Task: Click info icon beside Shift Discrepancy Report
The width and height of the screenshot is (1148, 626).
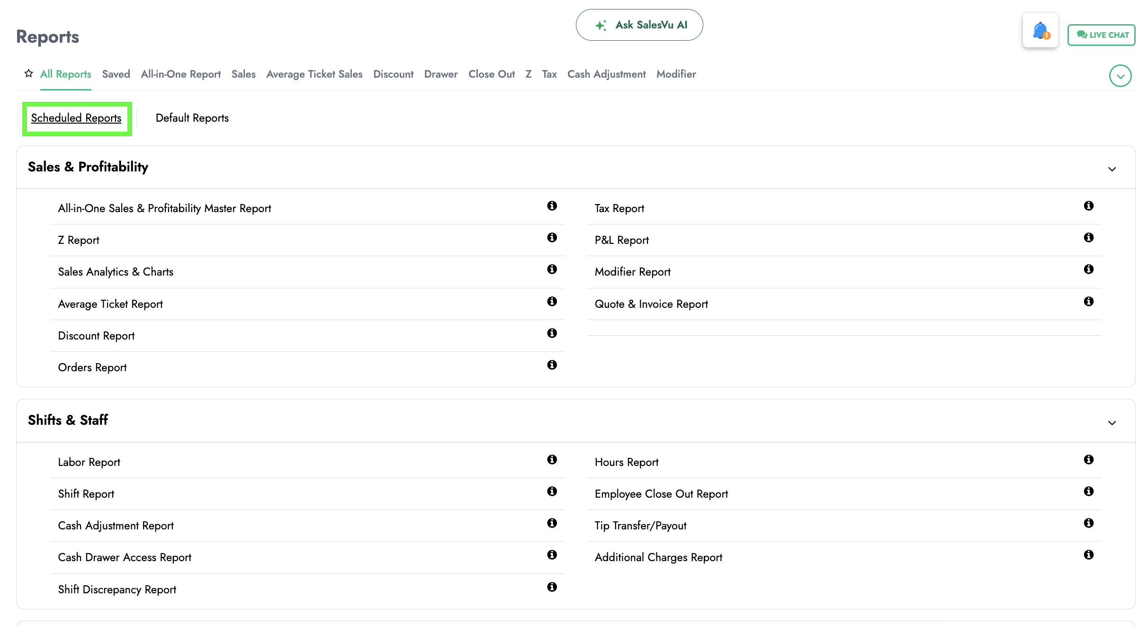Action: coord(552,587)
